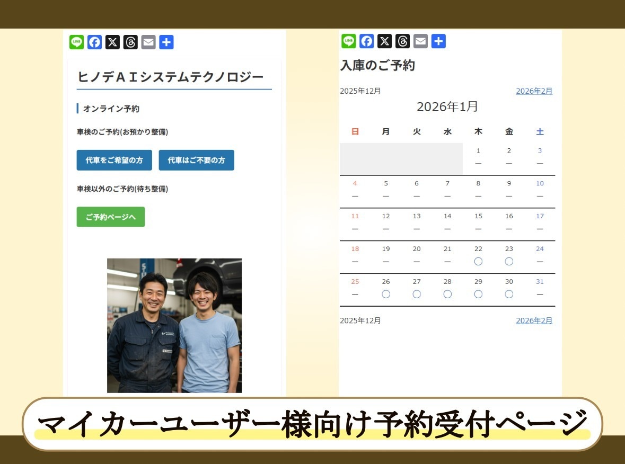Image resolution: width=625 pixels, height=464 pixels.
Task: Click date 15 in the calendar
Action: coord(478,216)
